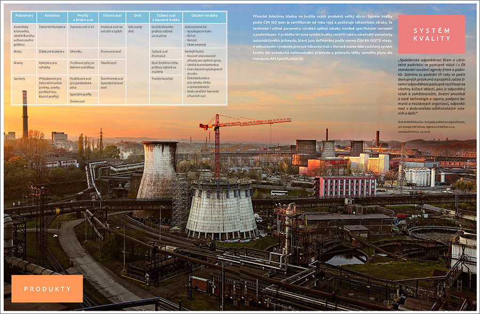Click the 'Koksochemické' heading in last column
This screenshot has width=480, height=314.
[196, 27]
